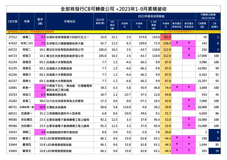Click the 可轉債CB餘額 2023/10/06 header
The width and height of the screenshot is (227, 160).
coord(208,16)
